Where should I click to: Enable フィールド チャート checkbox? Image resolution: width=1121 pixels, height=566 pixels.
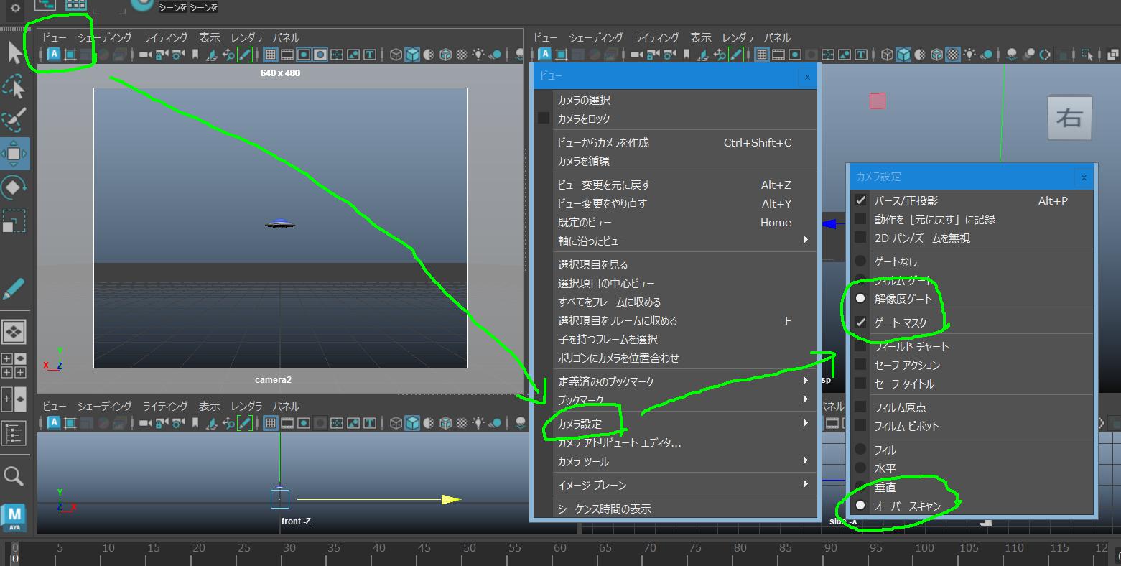coord(860,346)
